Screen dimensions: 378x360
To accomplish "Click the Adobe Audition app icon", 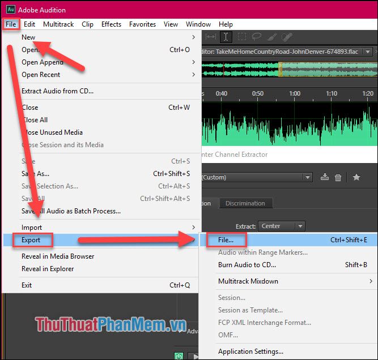I will [x=11, y=10].
